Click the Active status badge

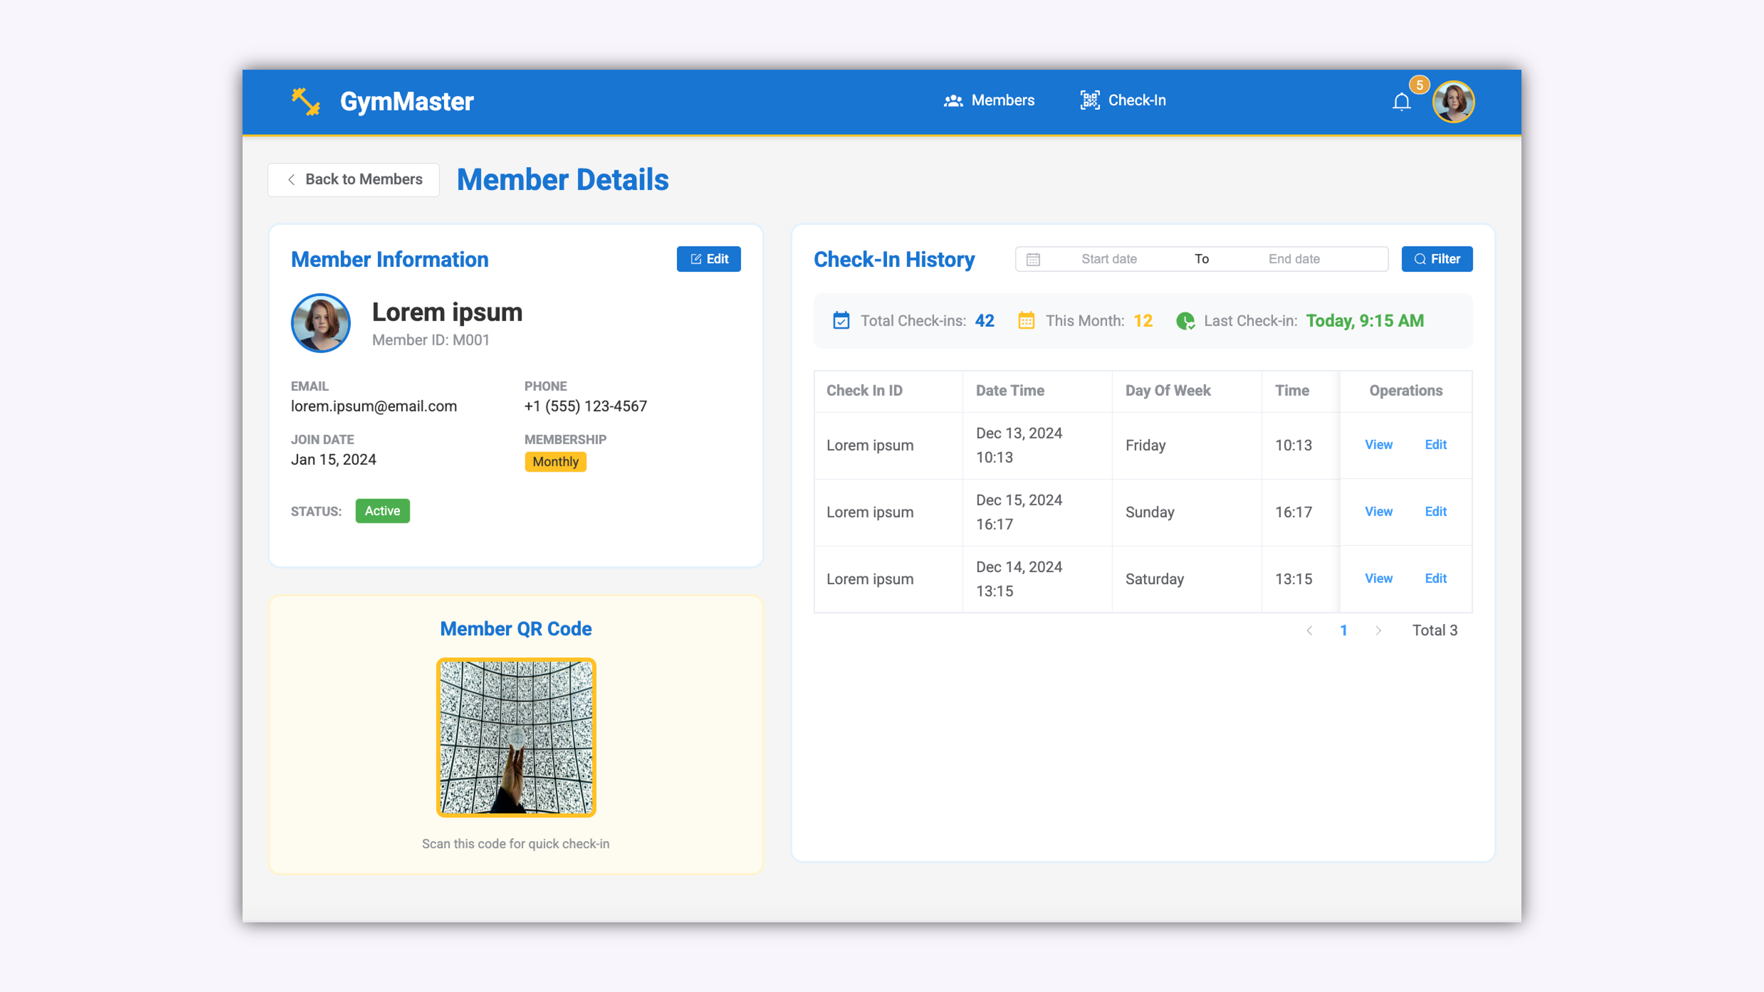pos(382,510)
